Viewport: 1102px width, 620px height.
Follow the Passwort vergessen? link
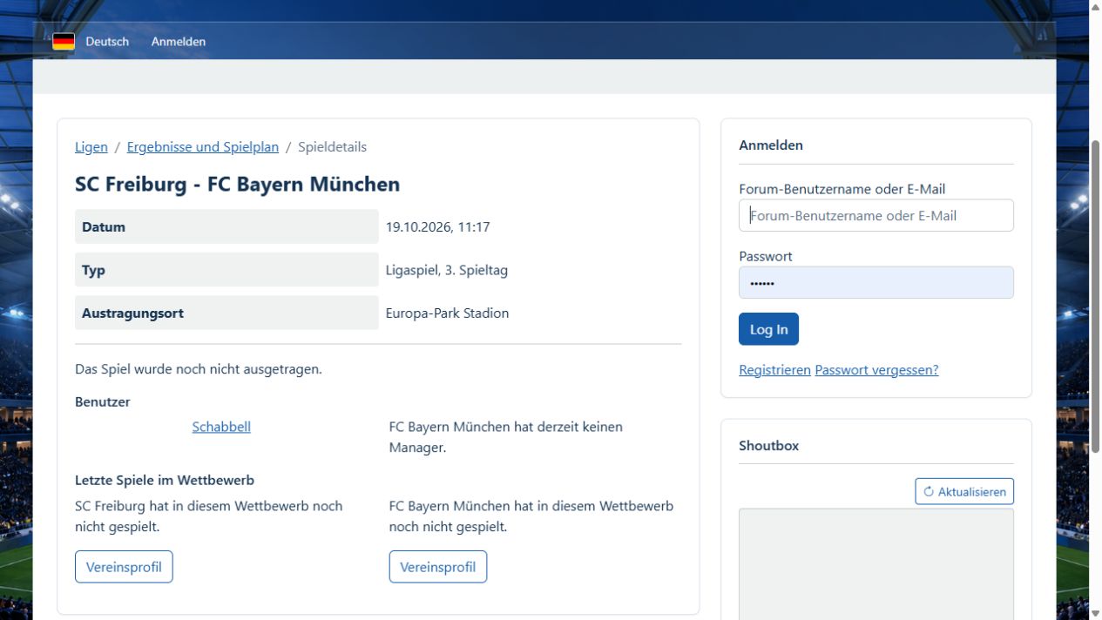click(876, 370)
